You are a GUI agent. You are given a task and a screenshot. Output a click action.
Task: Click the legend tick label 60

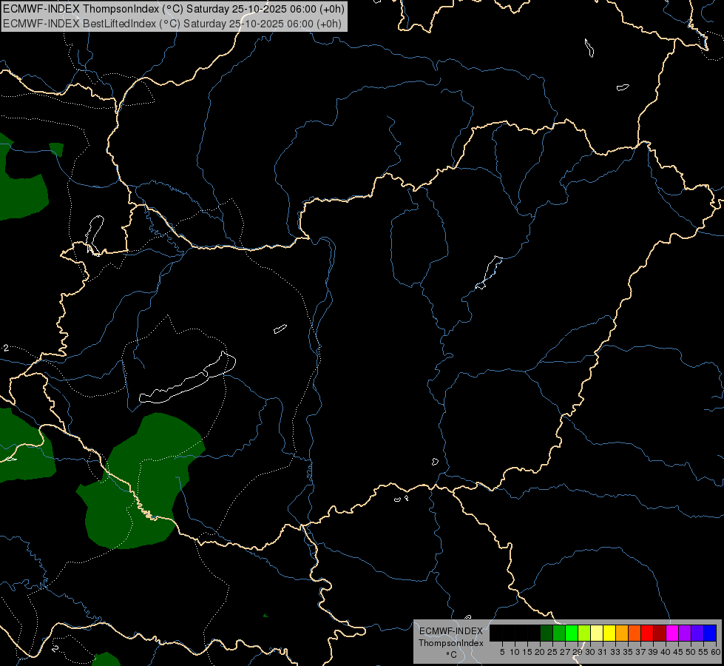[x=716, y=652]
